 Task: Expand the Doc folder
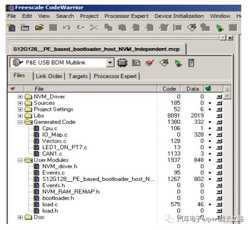(x=20, y=217)
